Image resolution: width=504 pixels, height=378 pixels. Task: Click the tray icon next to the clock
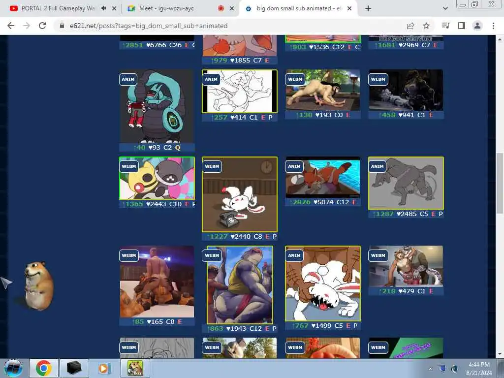tap(454, 368)
